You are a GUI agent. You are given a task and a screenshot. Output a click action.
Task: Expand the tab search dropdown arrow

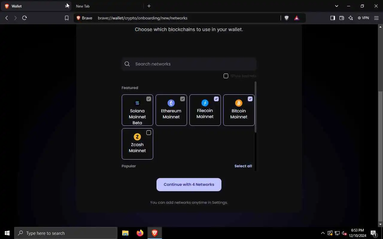tap(337, 6)
